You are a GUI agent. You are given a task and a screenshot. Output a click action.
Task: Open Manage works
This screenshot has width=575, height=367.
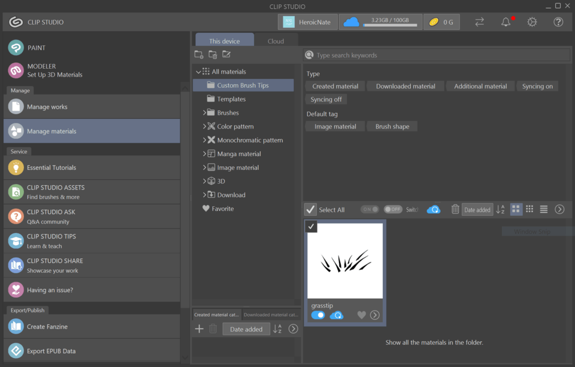(x=92, y=107)
